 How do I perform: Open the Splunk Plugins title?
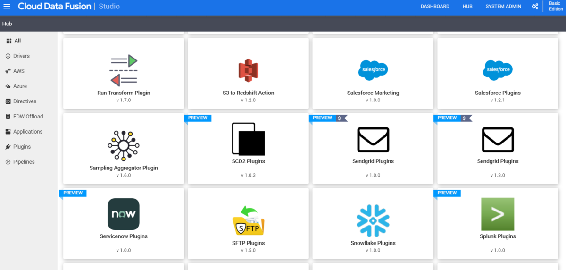pos(498,236)
